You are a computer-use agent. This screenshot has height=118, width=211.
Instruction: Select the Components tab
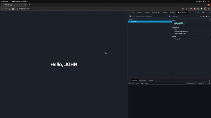coord(182,12)
